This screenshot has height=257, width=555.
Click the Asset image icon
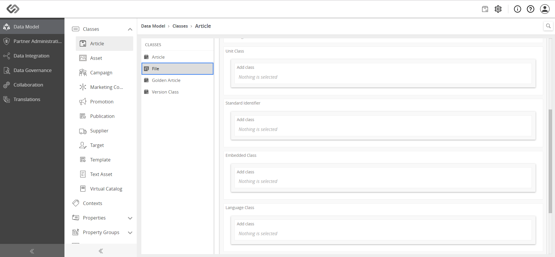(83, 58)
